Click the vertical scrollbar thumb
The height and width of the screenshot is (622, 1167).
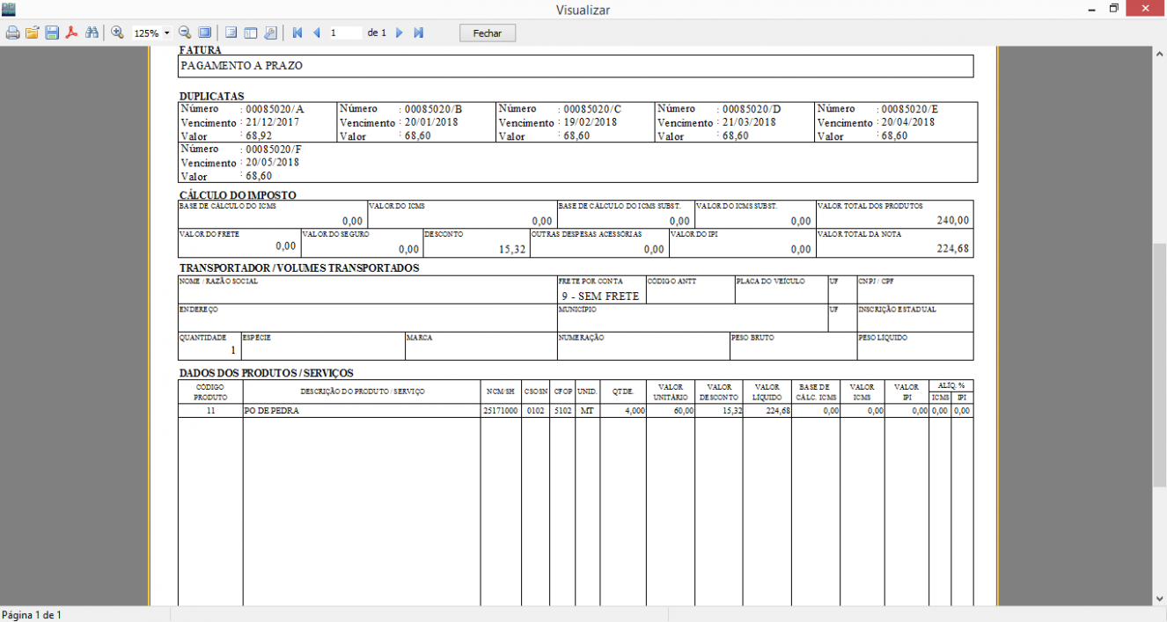[1159, 365]
